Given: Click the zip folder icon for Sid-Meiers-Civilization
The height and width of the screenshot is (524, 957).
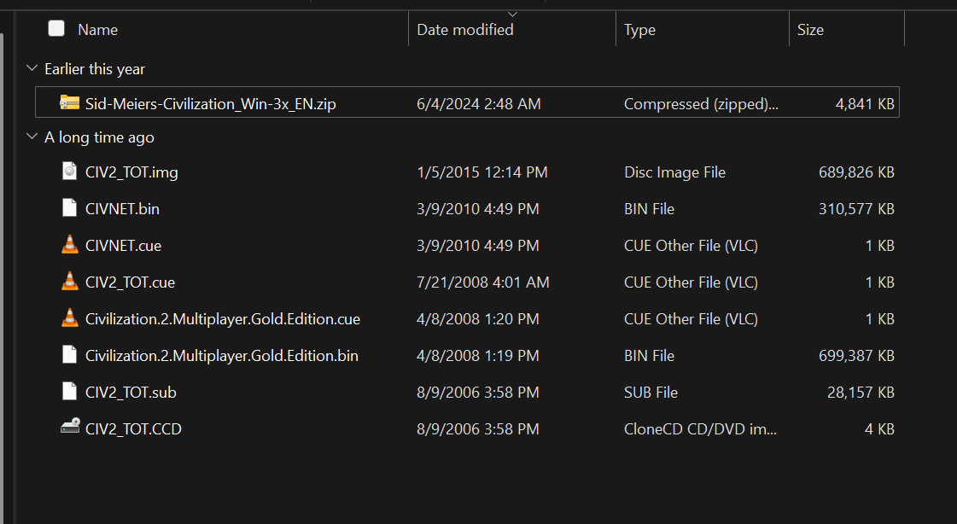Looking at the screenshot, I should [70, 103].
